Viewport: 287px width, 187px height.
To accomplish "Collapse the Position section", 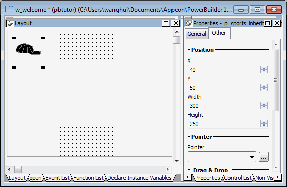I will tap(189, 49).
